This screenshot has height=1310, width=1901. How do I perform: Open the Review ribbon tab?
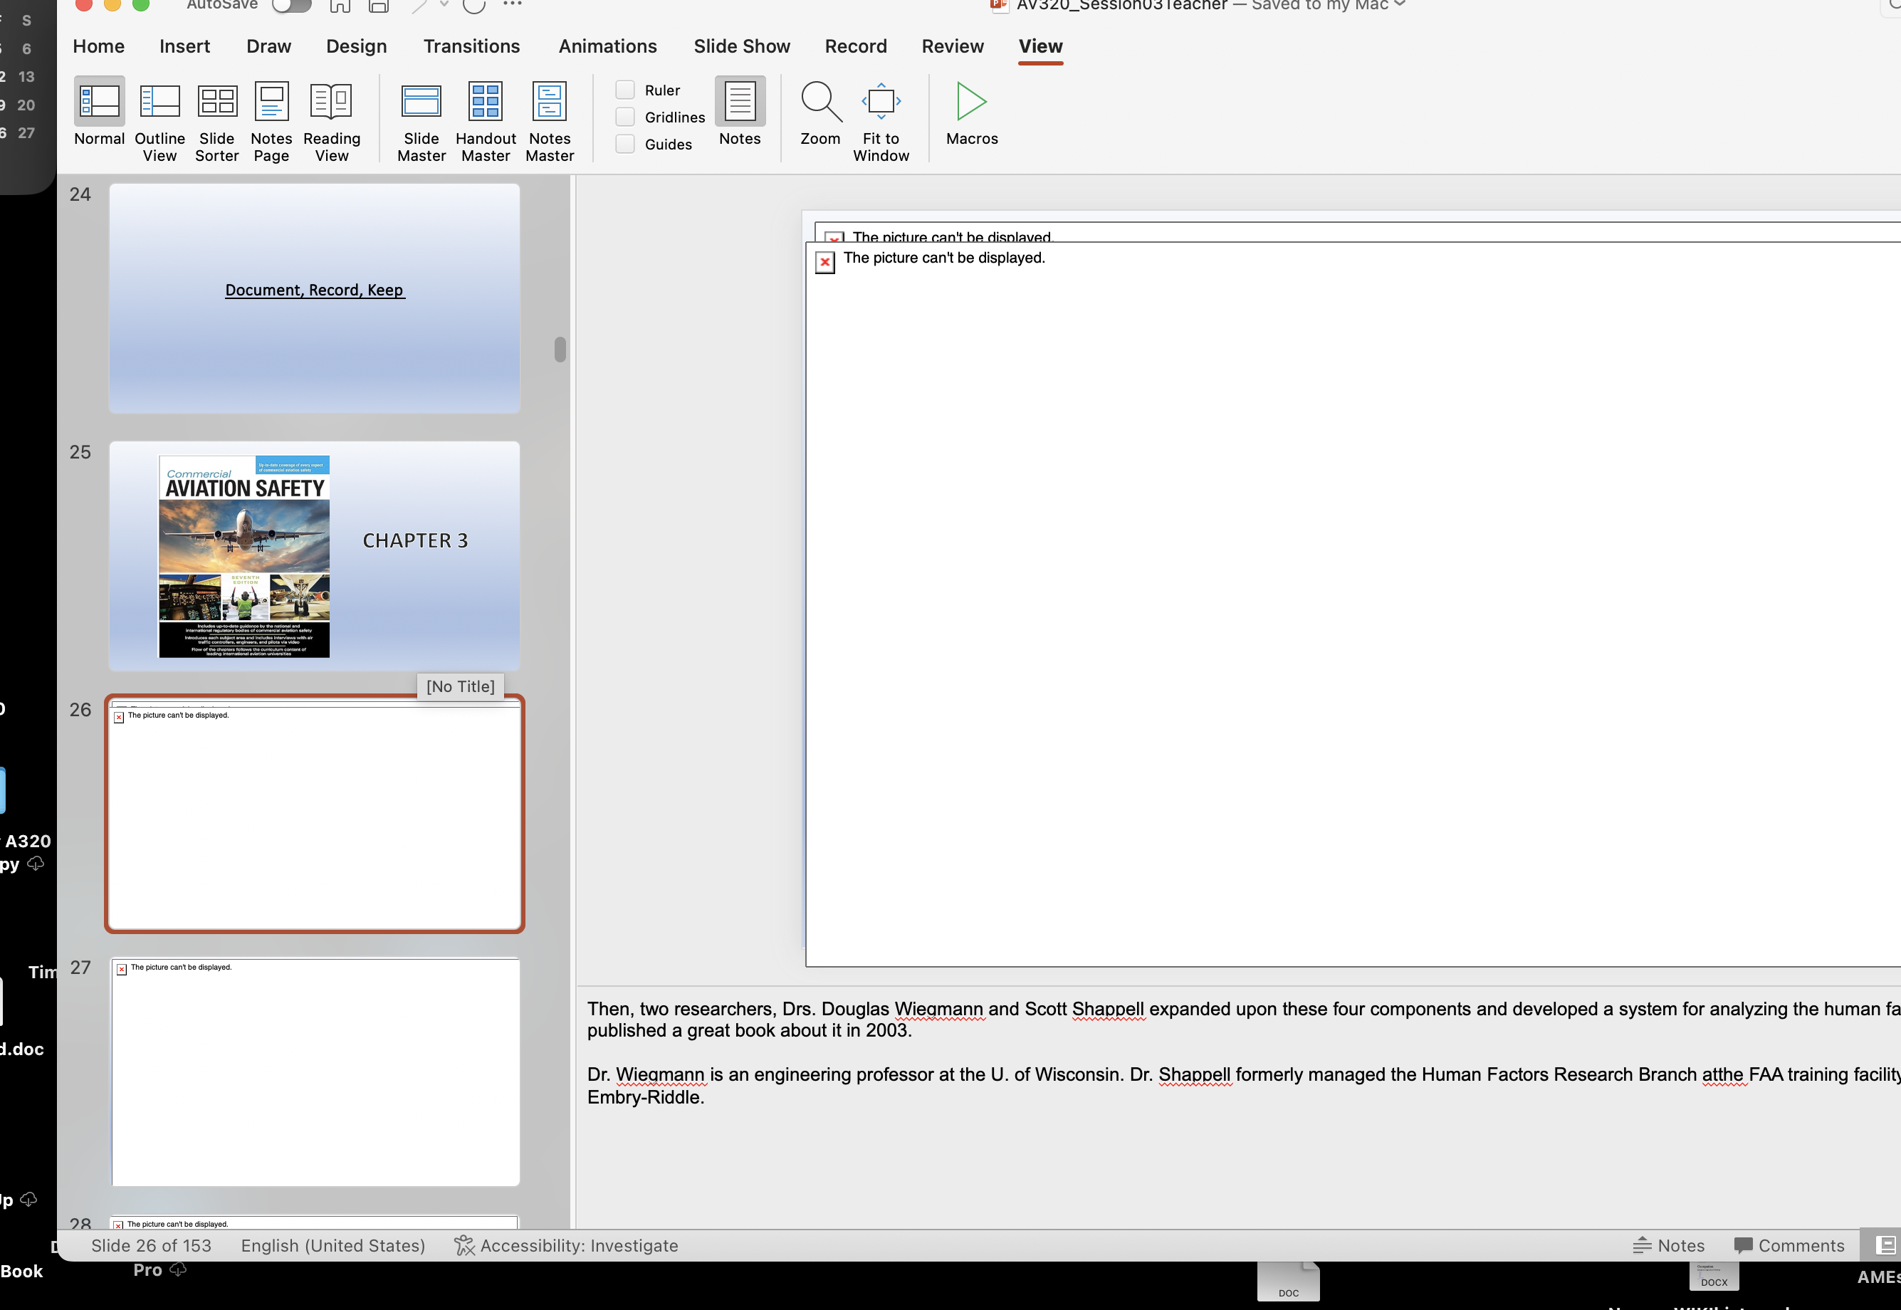[x=952, y=46]
